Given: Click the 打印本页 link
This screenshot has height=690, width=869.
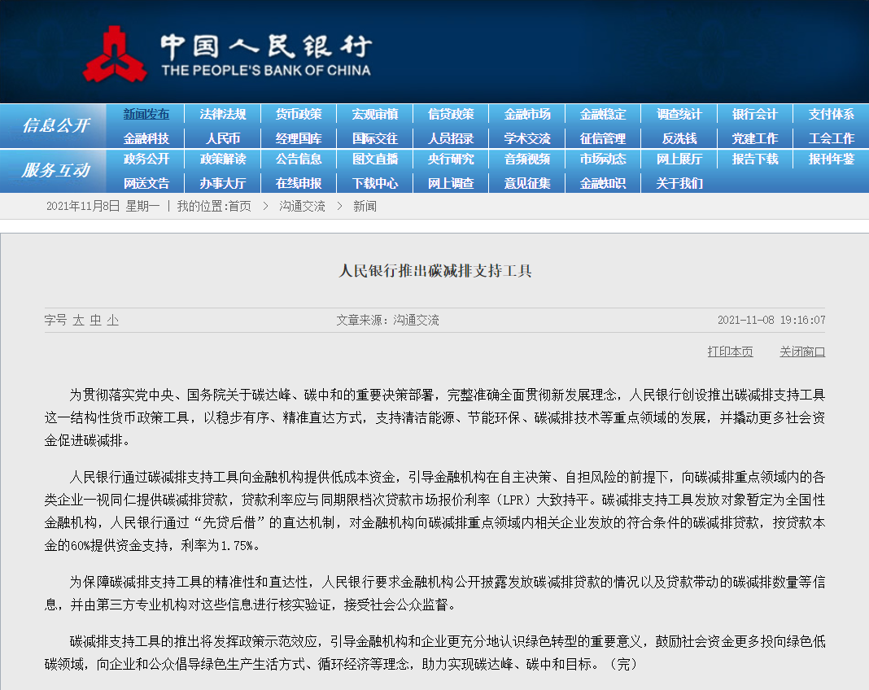Looking at the screenshot, I should tap(730, 352).
